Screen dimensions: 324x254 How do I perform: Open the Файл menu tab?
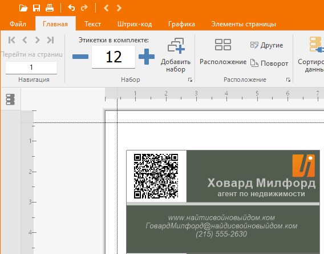pyautogui.click(x=18, y=24)
